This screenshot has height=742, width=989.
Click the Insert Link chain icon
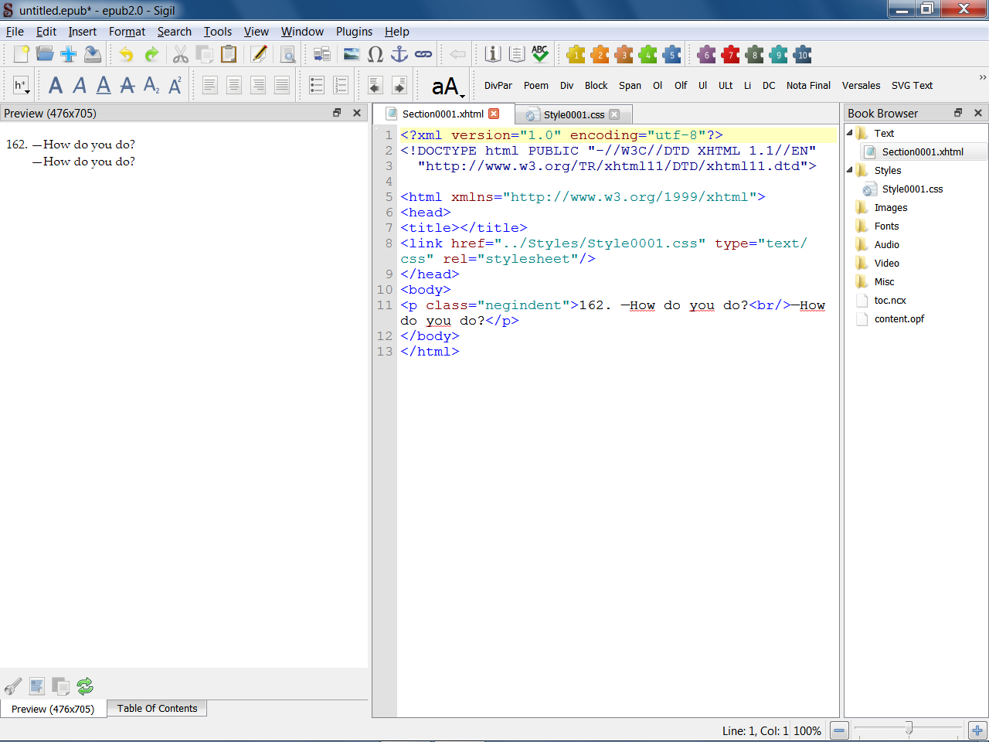tap(423, 54)
